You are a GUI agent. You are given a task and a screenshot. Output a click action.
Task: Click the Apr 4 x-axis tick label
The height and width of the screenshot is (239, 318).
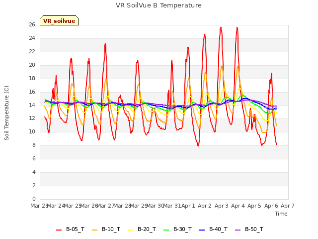click(238, 206)
